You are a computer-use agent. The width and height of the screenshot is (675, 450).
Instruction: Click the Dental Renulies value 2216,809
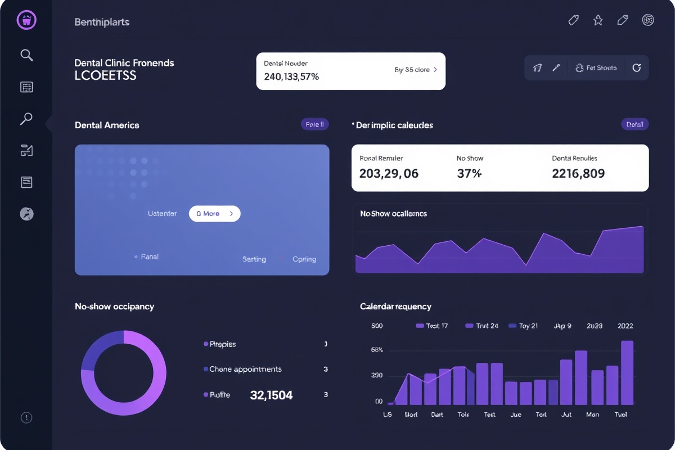pos(578,174)
